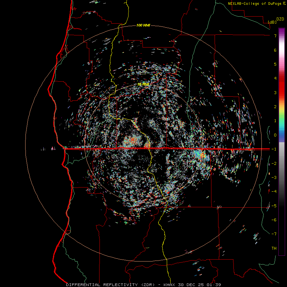Click the colorbar value -3 label
Viewport: 287px width, 287px height.
click(274, 178)
